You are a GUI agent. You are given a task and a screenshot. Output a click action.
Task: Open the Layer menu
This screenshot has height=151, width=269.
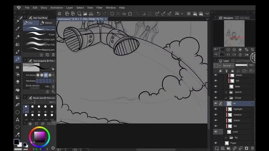tap(69, 8)
